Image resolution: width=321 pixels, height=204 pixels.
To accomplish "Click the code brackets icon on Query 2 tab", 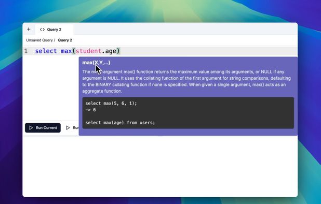I will [42, 30].
